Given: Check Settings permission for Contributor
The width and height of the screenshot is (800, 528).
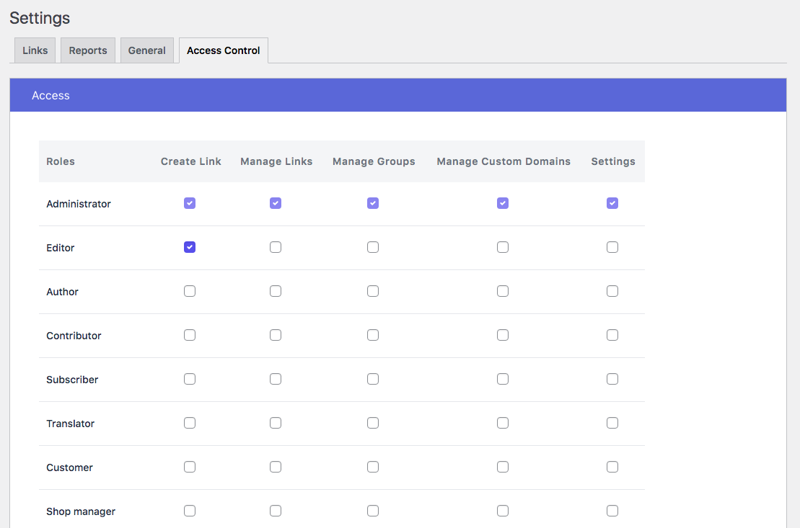Looking at the screenshot, I should tap(612, 335).
